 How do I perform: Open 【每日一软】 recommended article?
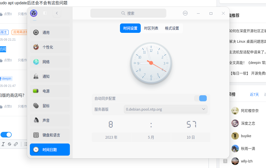(x=248, y=73)
